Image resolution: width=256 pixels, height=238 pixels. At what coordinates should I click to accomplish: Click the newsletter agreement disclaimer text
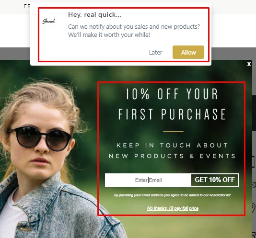tap(173, 195)
